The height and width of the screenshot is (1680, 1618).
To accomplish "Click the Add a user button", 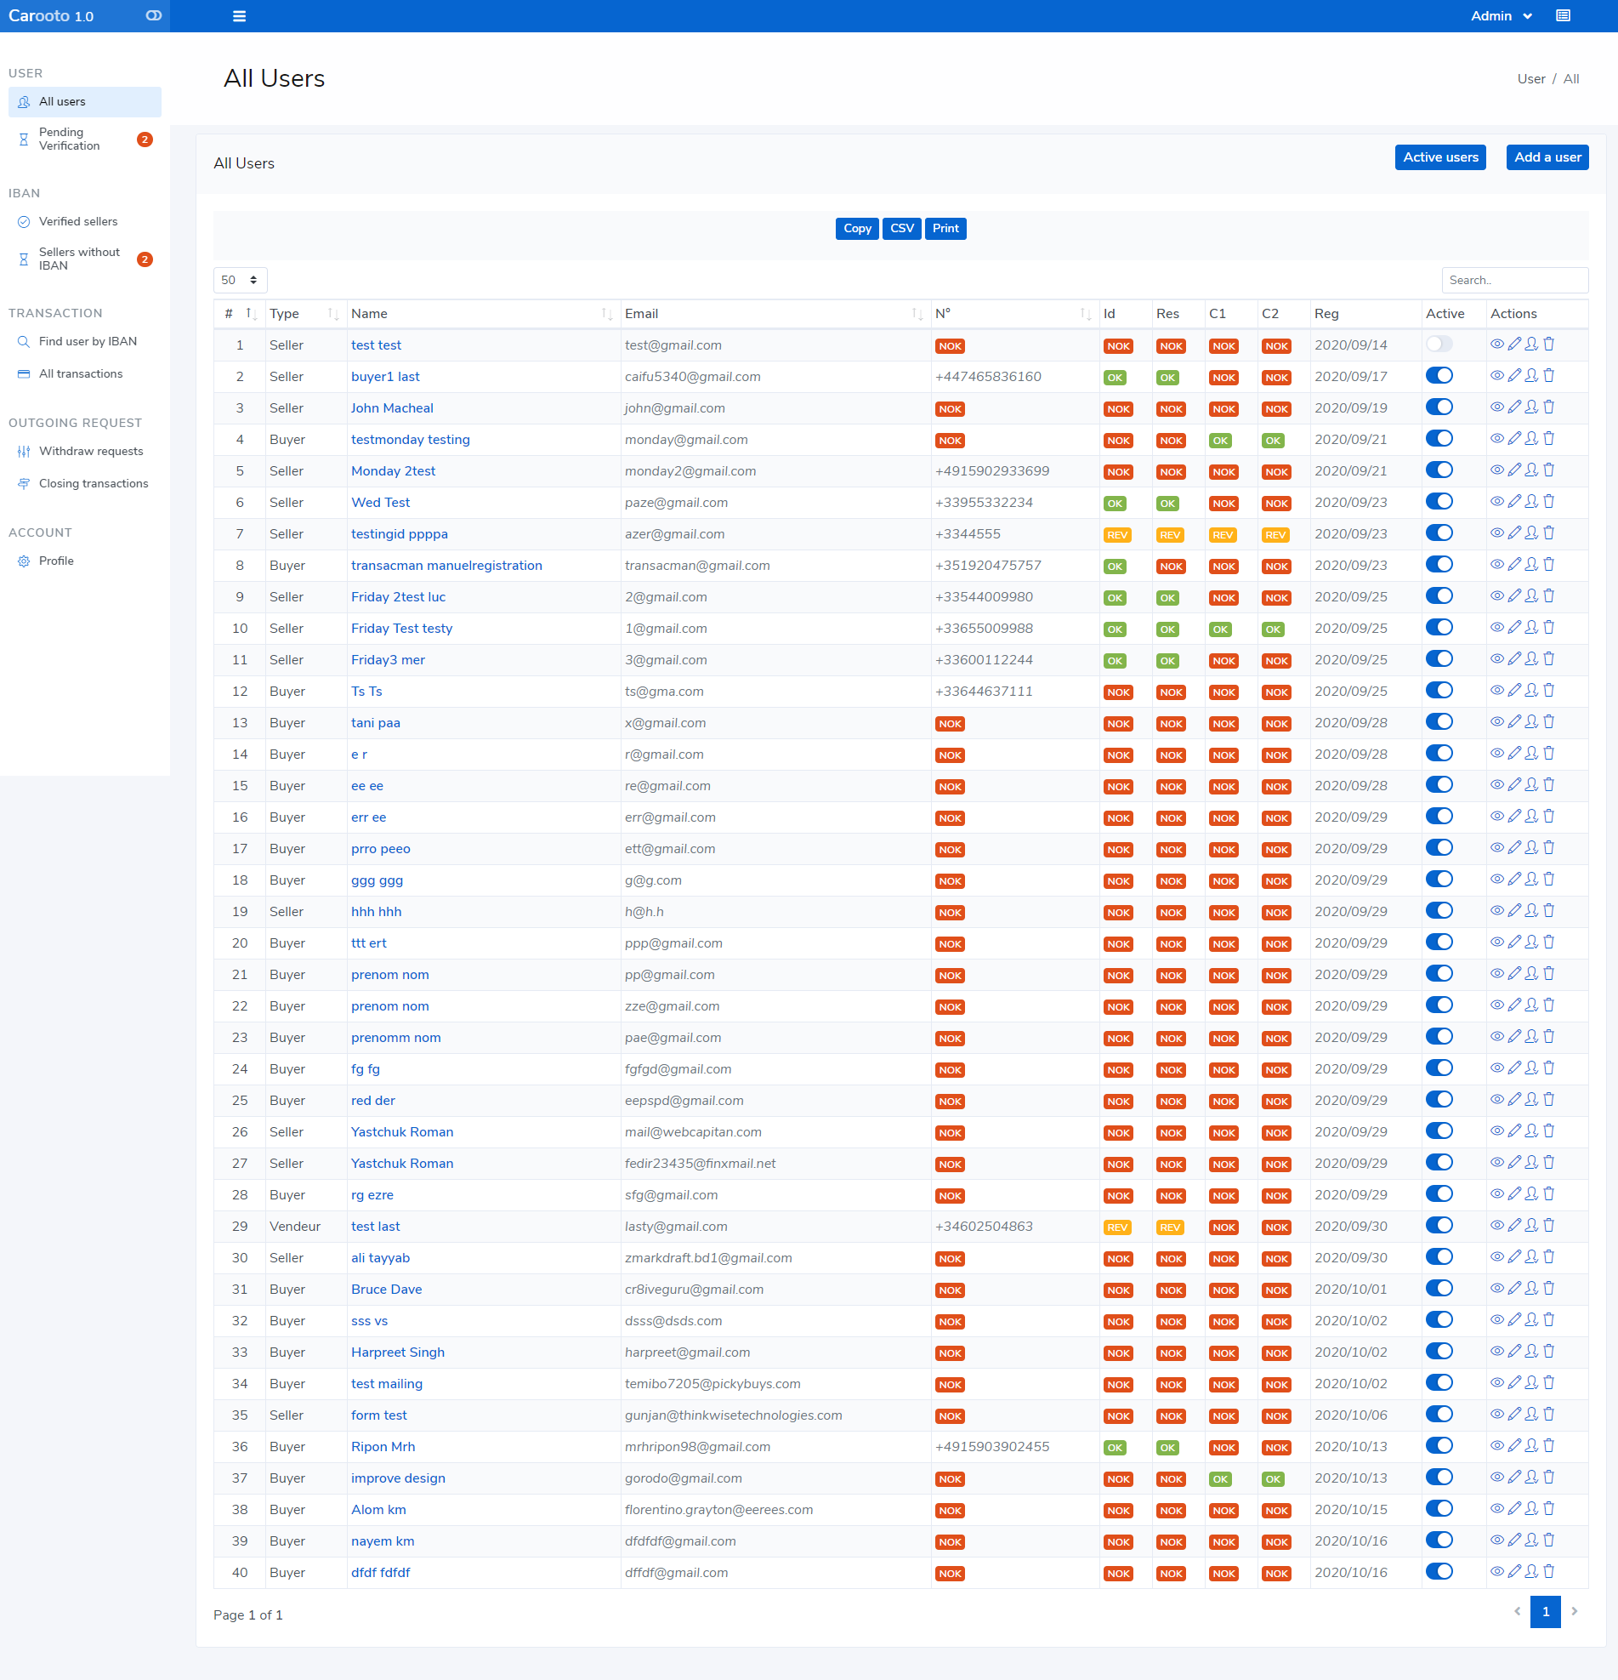I will click(1546, 157).
